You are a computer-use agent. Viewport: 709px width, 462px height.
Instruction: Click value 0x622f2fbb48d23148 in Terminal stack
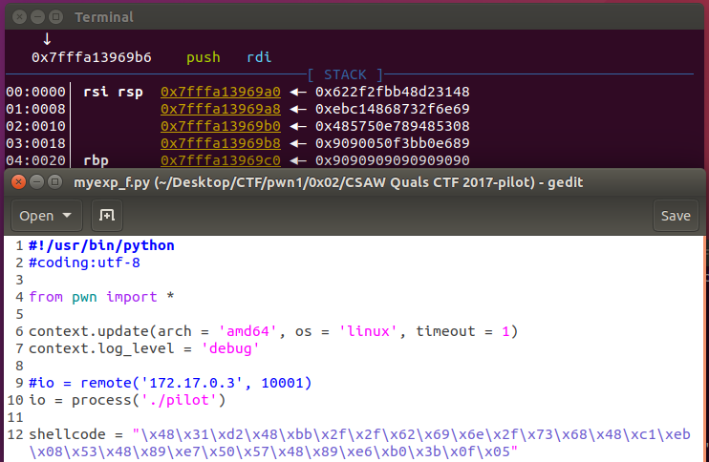pyautogui.click(x=393, y=92)
